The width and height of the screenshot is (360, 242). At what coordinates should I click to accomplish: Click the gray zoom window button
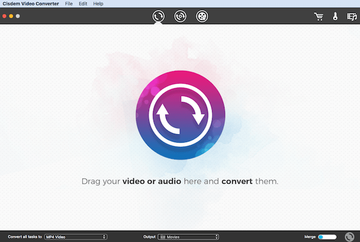(17, 16)
